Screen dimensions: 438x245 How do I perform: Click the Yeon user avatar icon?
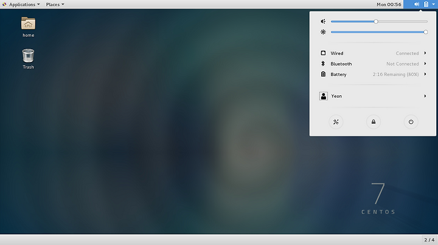(324, 96)
